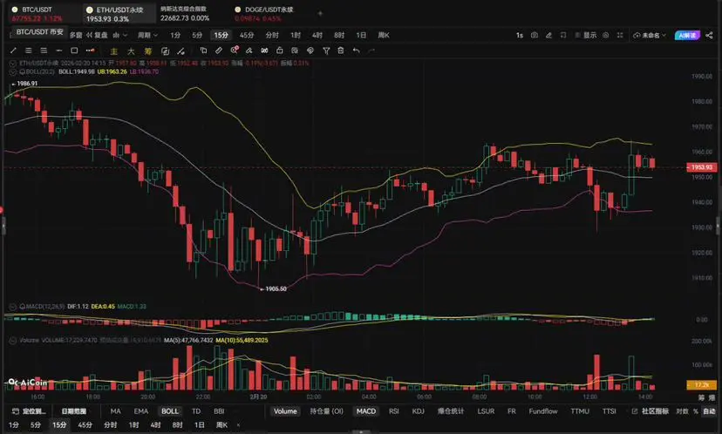Open the chart type dropdown
This screenshot has height=434, width=722.
[119, 35]
